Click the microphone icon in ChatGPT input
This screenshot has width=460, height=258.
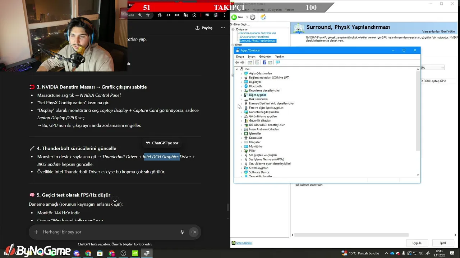pyautogui.click(x=182, y=232)
